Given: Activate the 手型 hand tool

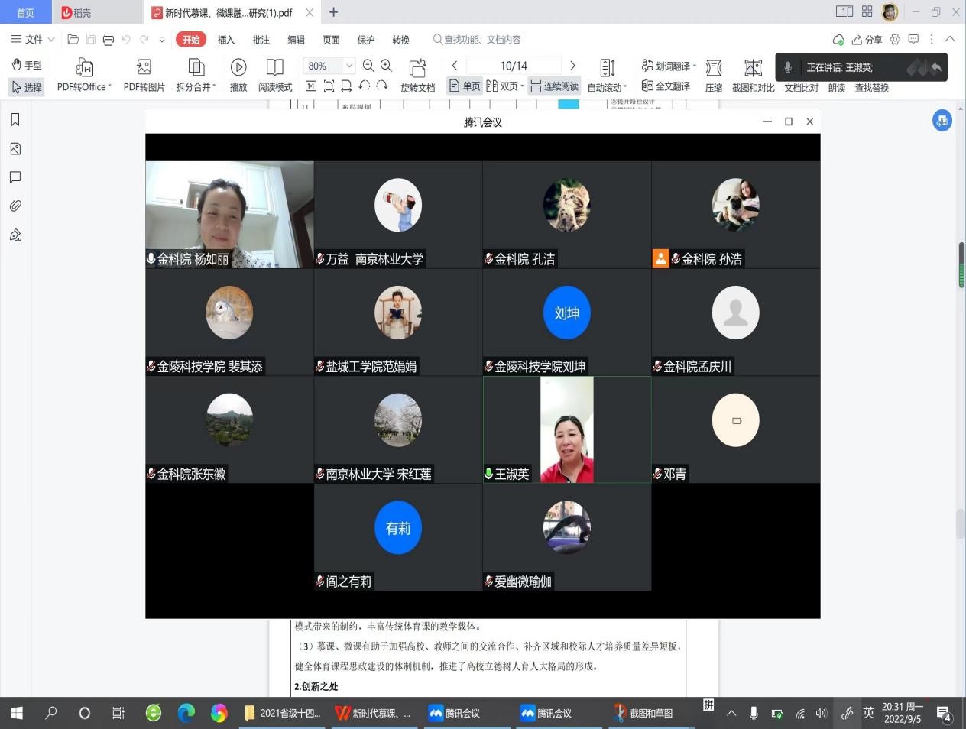Looking at the screenshot, I should 27,65.
